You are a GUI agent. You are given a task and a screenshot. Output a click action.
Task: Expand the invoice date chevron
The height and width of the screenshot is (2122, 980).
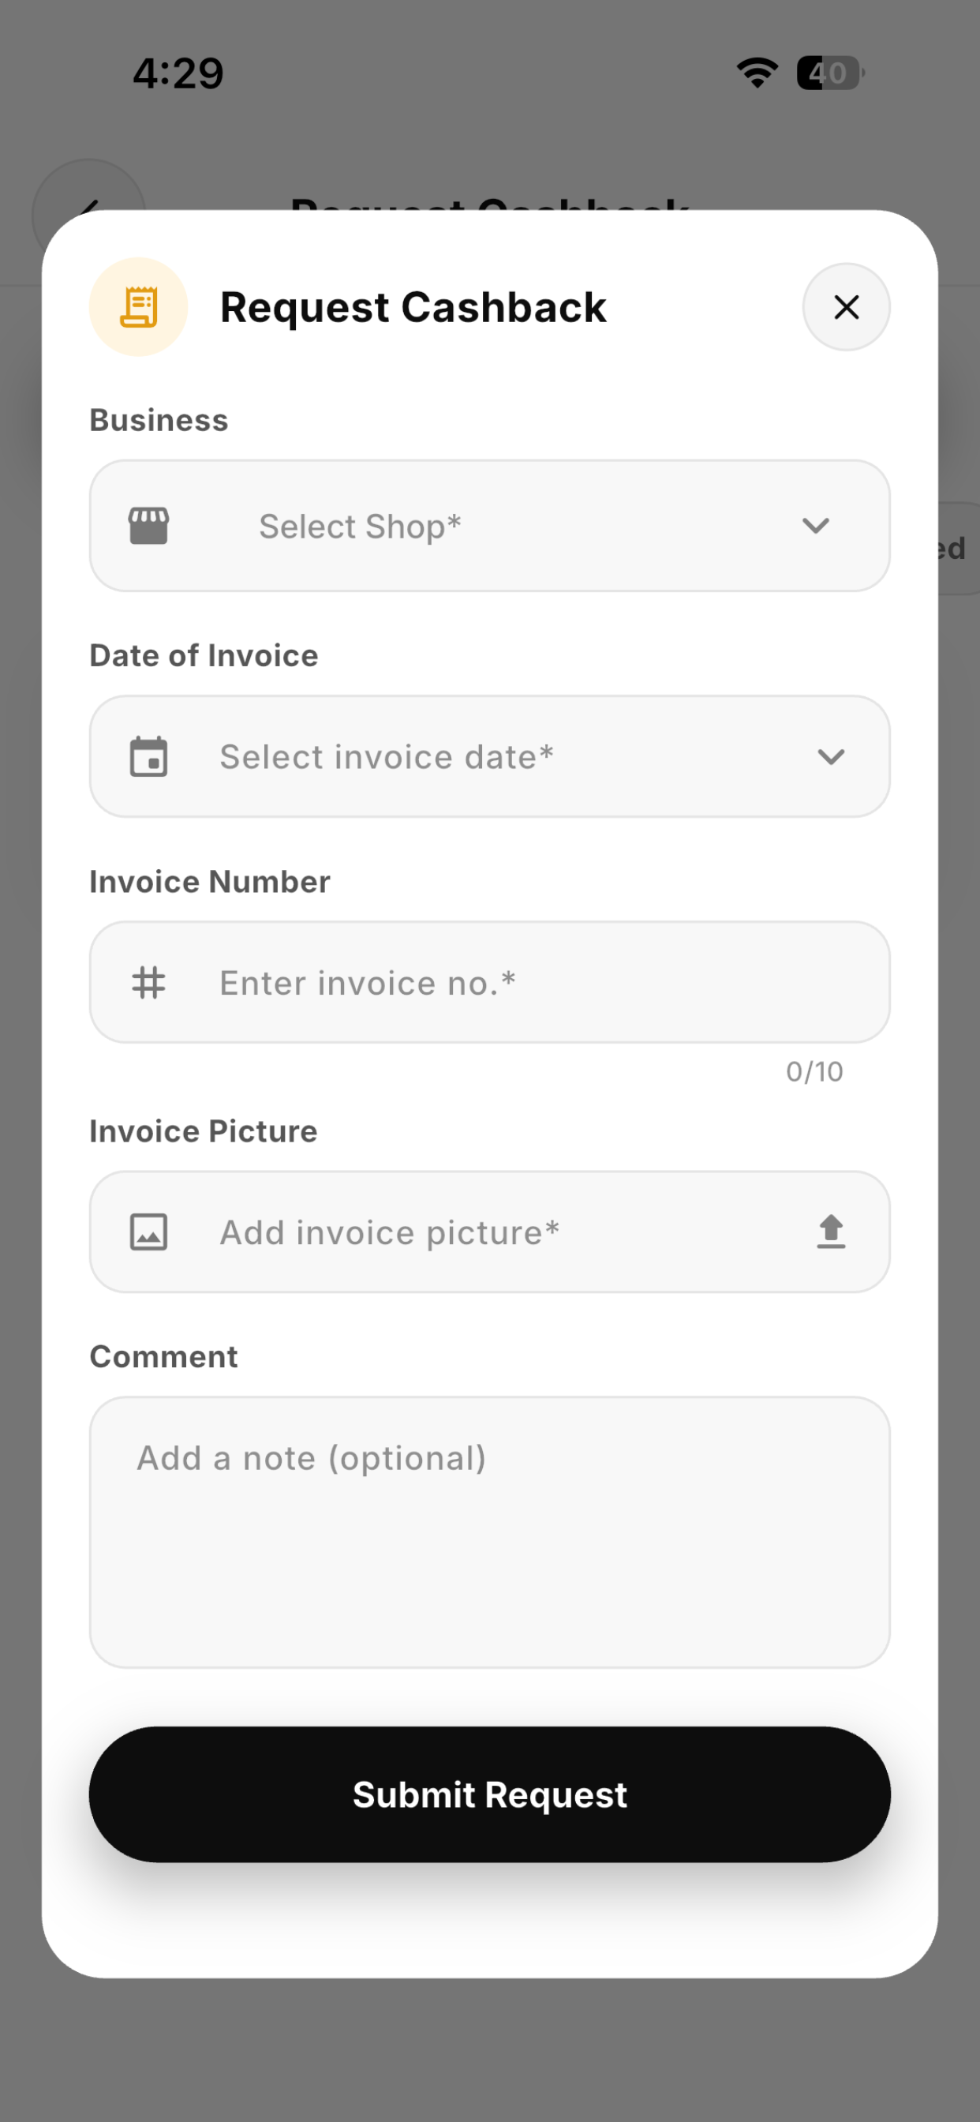point(831,756)
